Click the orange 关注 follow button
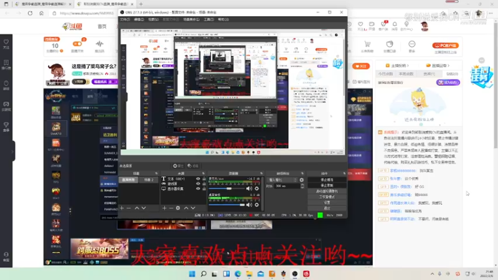The image size is (498, 280). point(361,66)
